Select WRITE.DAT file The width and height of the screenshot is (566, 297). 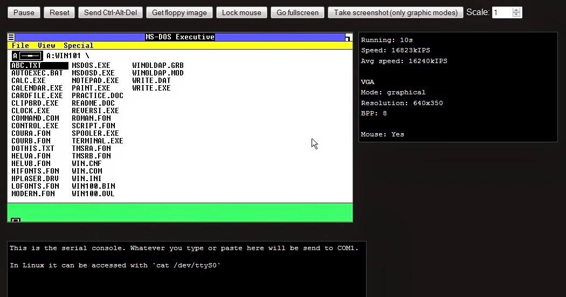pos(151,80)
